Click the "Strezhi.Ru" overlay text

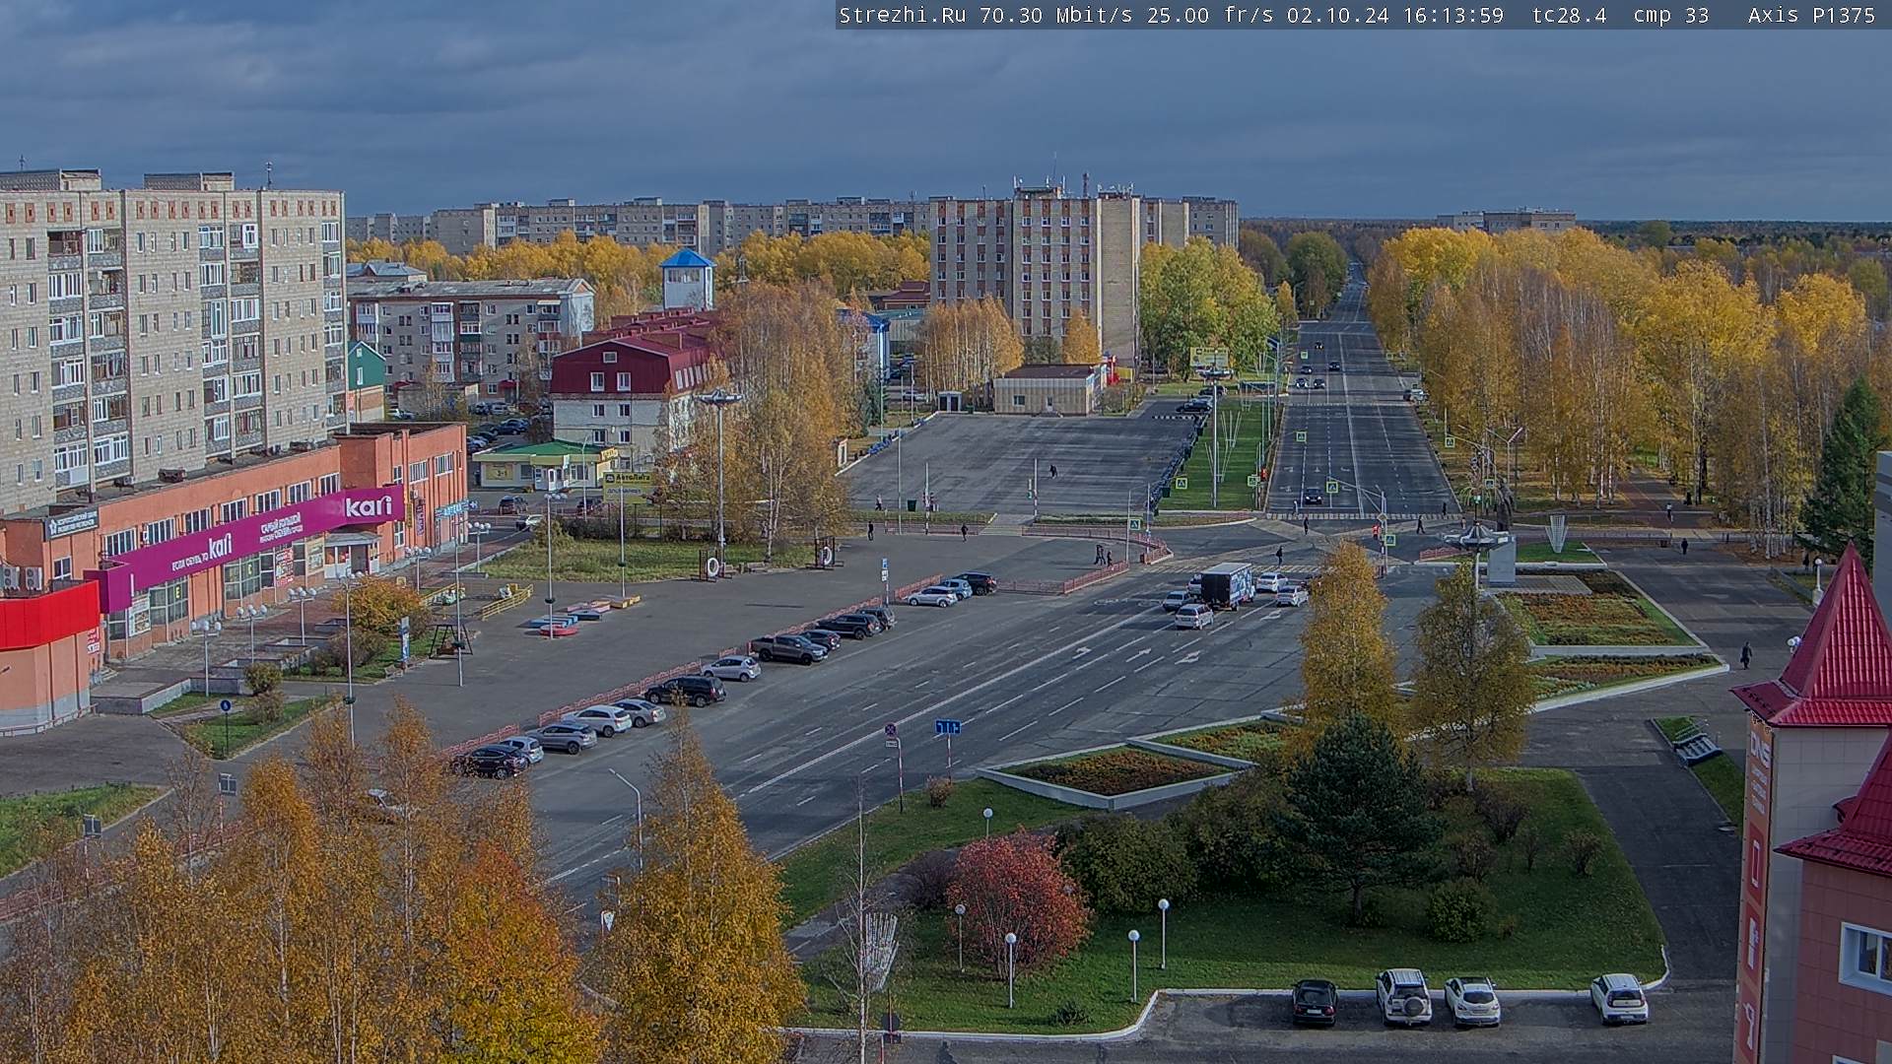(902, 16)
